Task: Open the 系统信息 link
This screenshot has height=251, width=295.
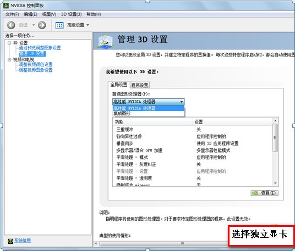Action: tap(23, 240)
